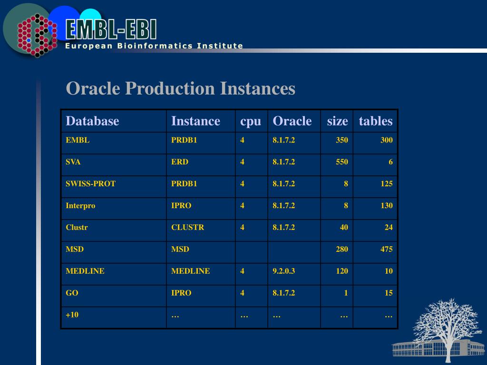Click the tree and building illustration
The image size is (487, 365).
tap(438, 331)
